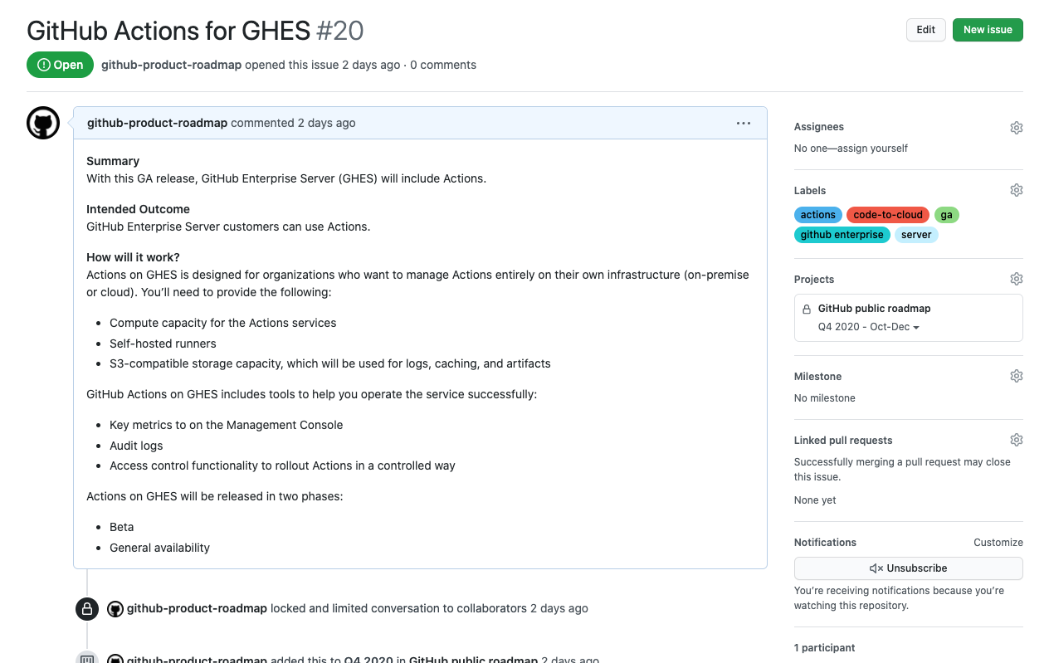Click the Unsubscribe notifications button
The width and height of the screenshot is (1049, 663).
tap(908, 568)
